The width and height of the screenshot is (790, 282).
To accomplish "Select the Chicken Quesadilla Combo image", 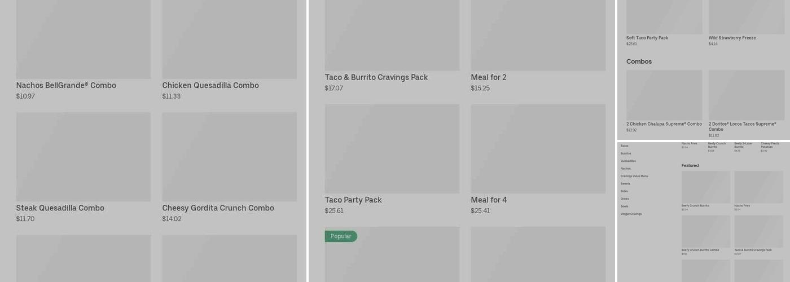I will tap(229, 39).
